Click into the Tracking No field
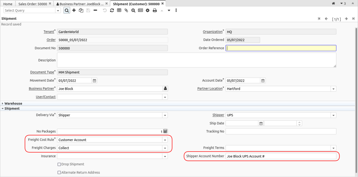 click(280, 131)
